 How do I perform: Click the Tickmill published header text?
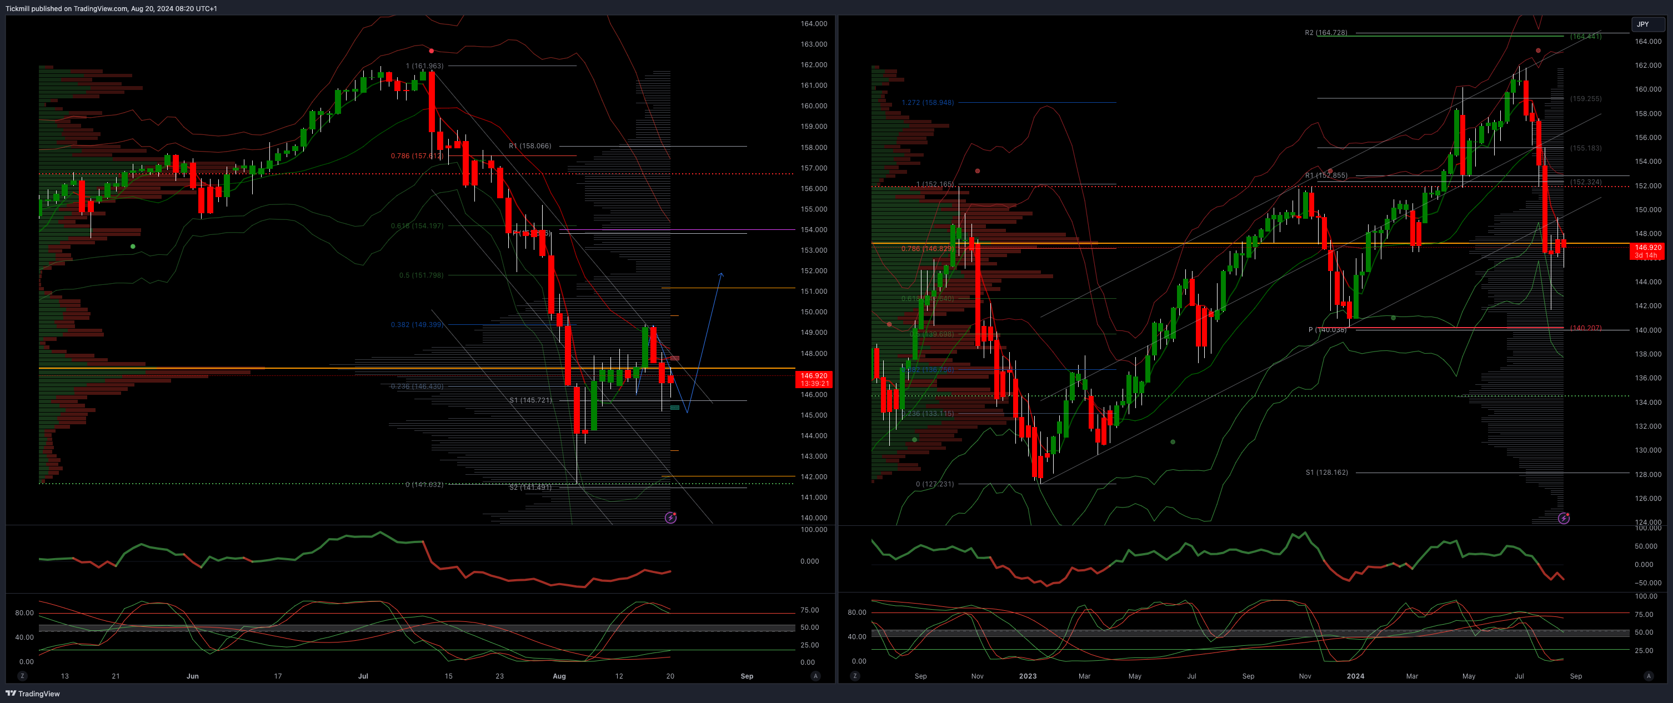point(111,8)
